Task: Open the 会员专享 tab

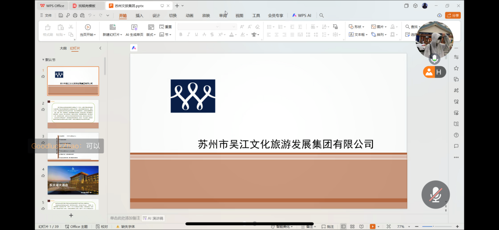Action: pyautogui.click(x=275, y=15)
